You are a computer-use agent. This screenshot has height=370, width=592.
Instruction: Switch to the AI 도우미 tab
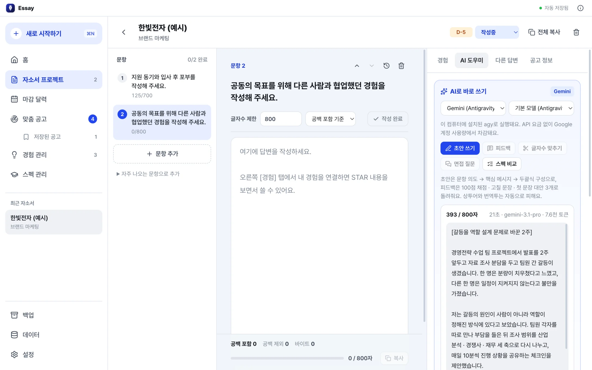click(471, 60)
